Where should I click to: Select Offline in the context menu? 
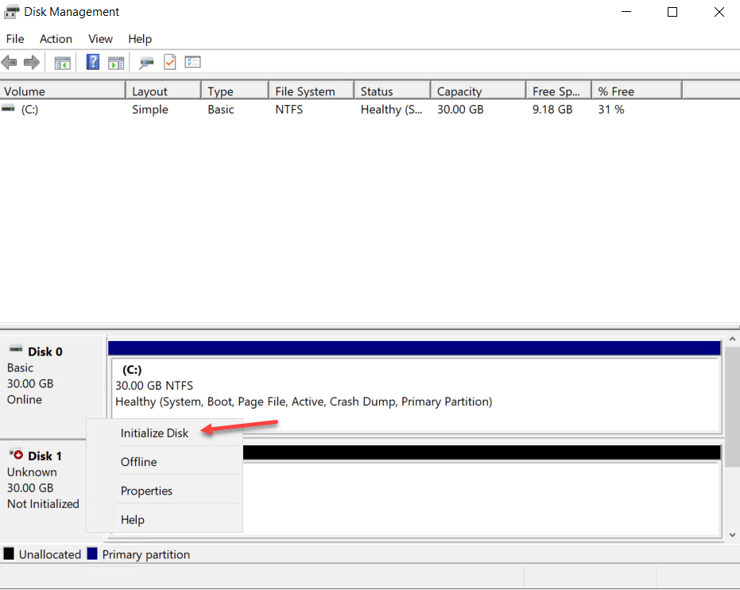(x=138, y=461)
